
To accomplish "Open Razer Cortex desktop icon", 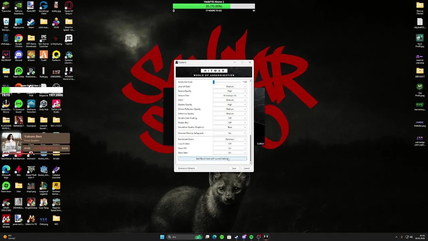I will click(19, 73).
